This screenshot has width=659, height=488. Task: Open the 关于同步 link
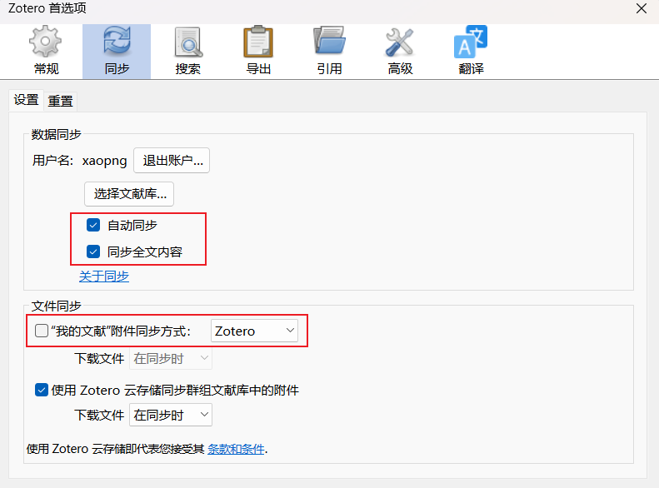[x=104, y=276]
